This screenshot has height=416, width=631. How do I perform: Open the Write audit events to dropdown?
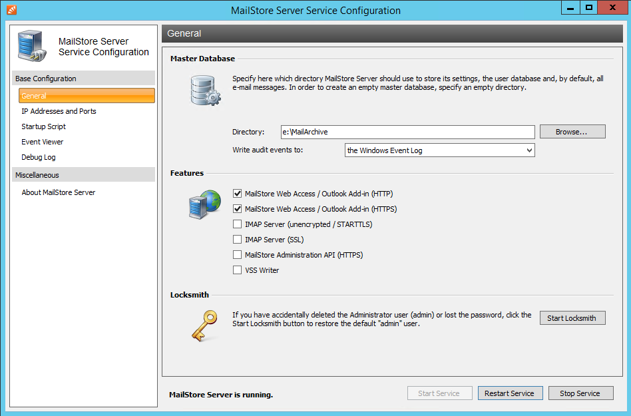click(x=440, y=150)
